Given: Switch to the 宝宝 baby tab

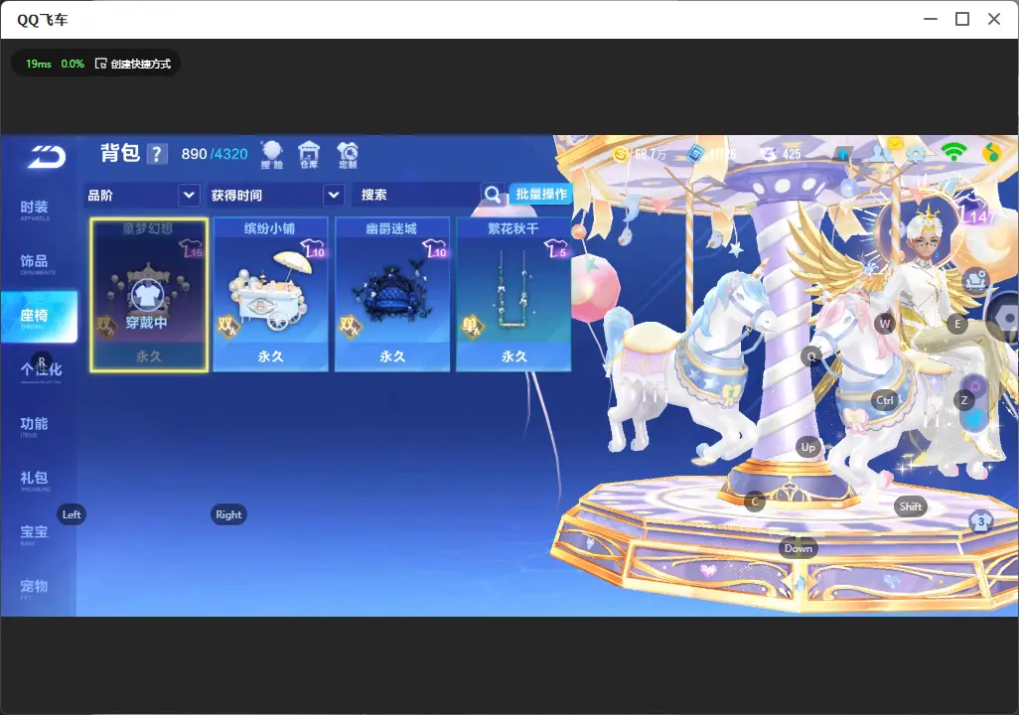Looking at the screenshot, I should coord(36,533).
